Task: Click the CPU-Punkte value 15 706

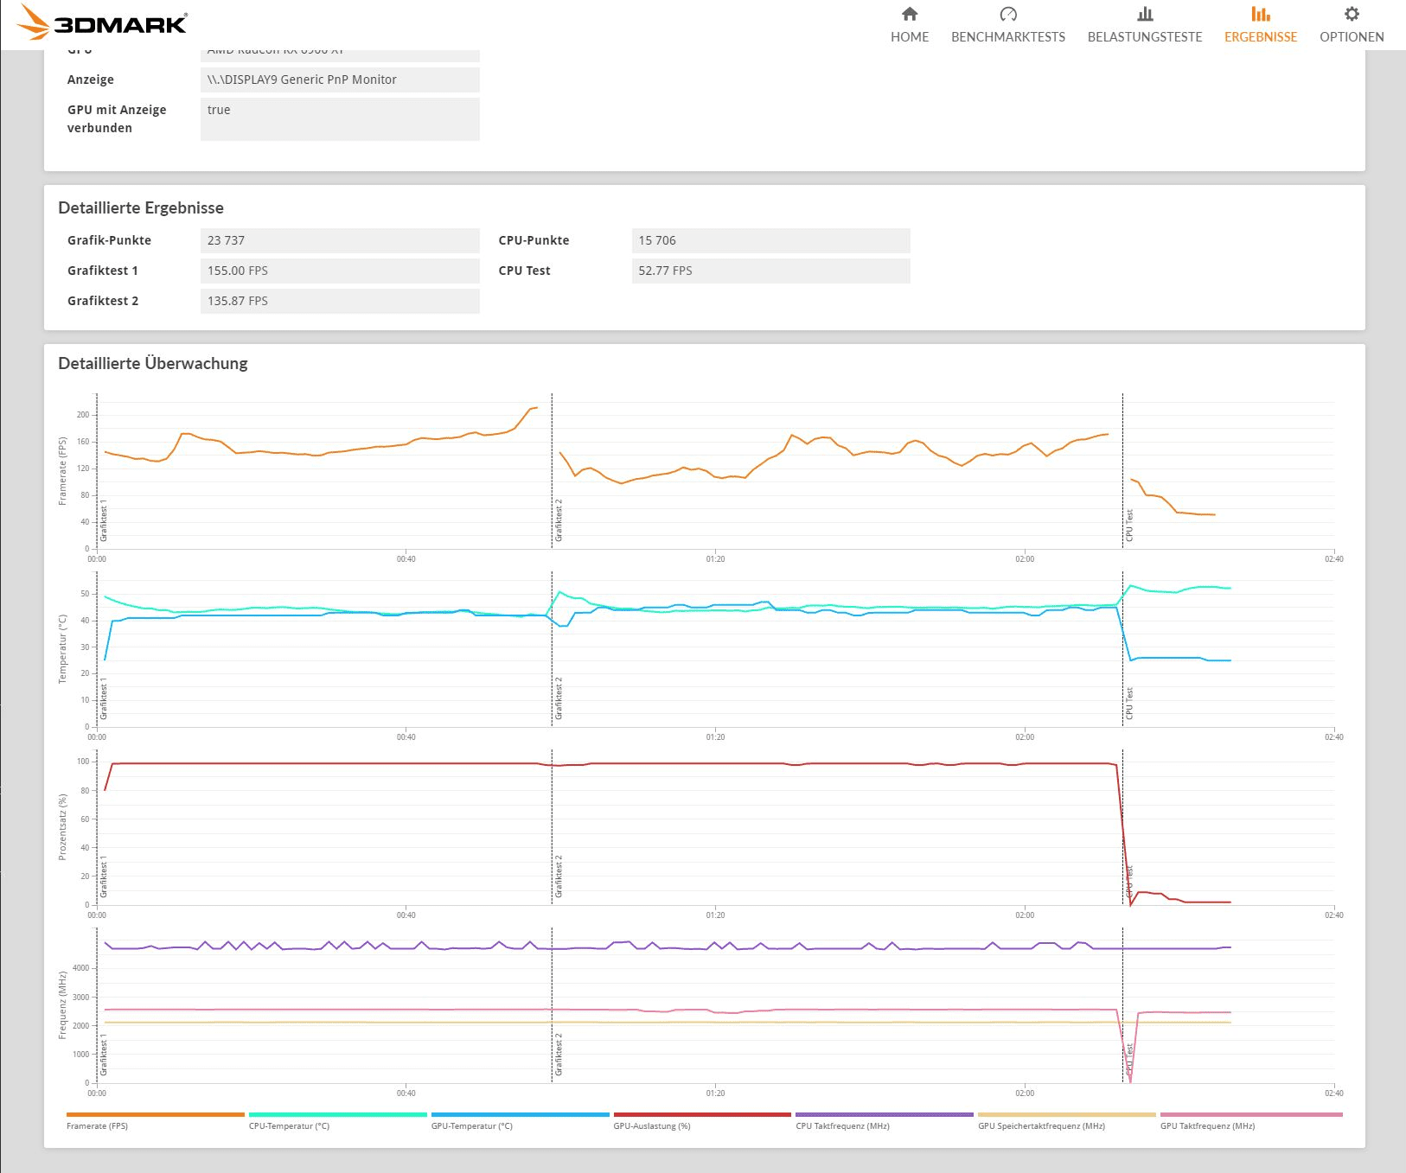Action: (771, 240)
